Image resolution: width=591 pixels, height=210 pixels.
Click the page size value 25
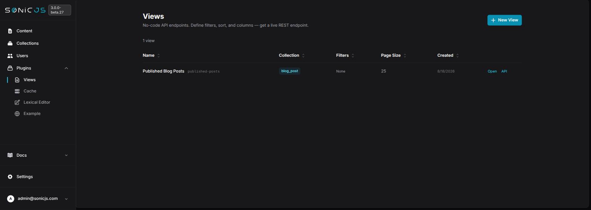[383, 71]
